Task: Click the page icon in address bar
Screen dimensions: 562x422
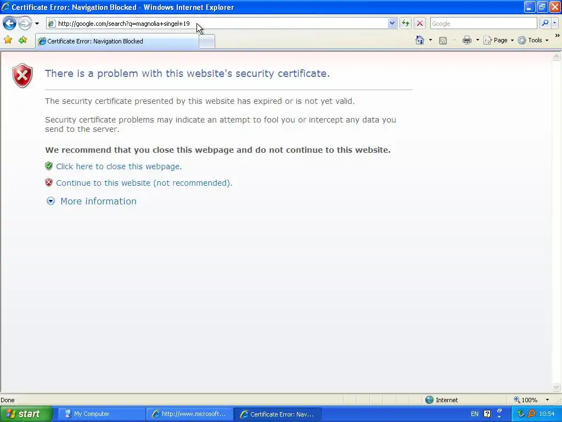Action: point(52,24)
